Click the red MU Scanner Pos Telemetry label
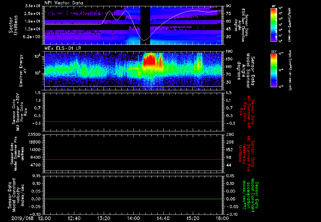This screenshot has width=321, height=222. (x=246, y=154)
